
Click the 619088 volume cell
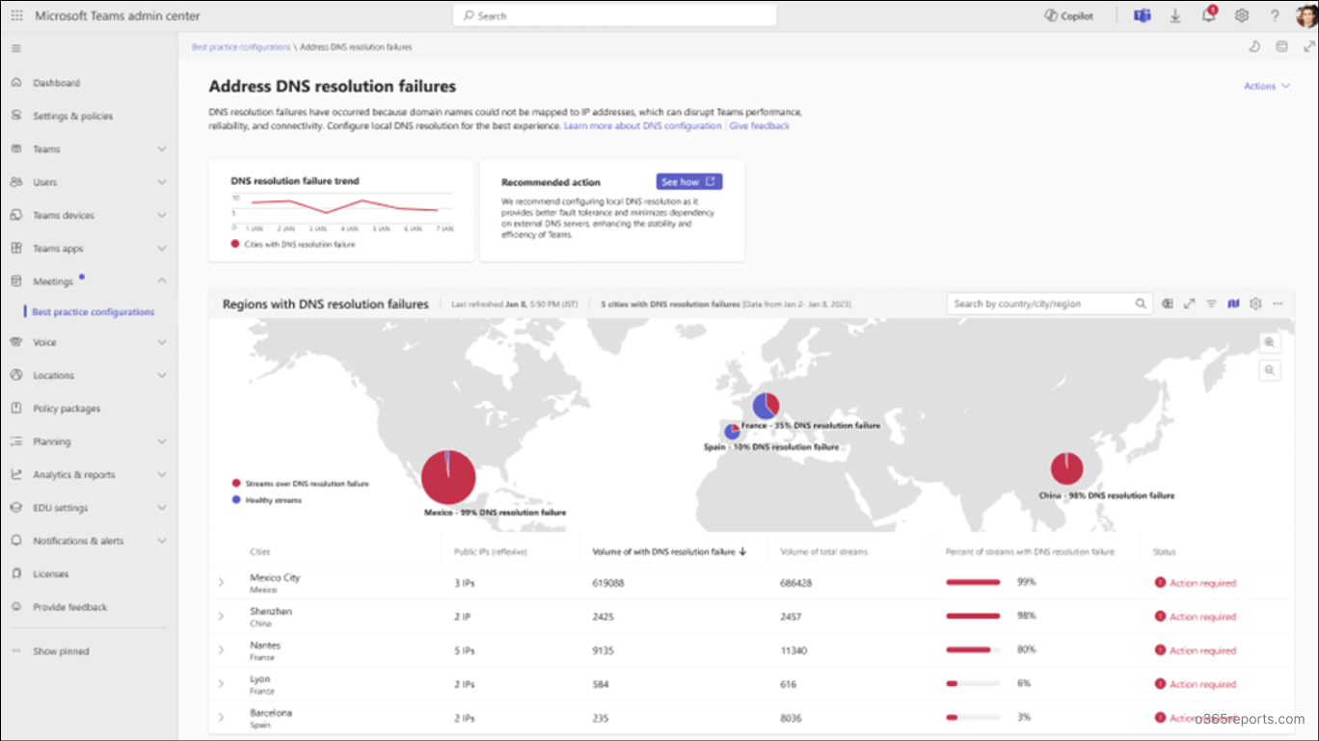click(608, 583)
